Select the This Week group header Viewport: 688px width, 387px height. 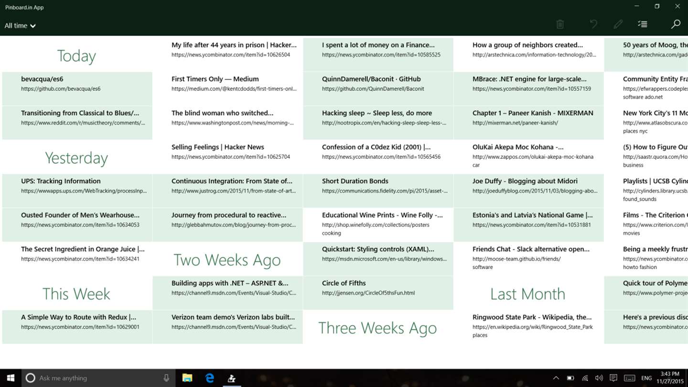point(76,294)
